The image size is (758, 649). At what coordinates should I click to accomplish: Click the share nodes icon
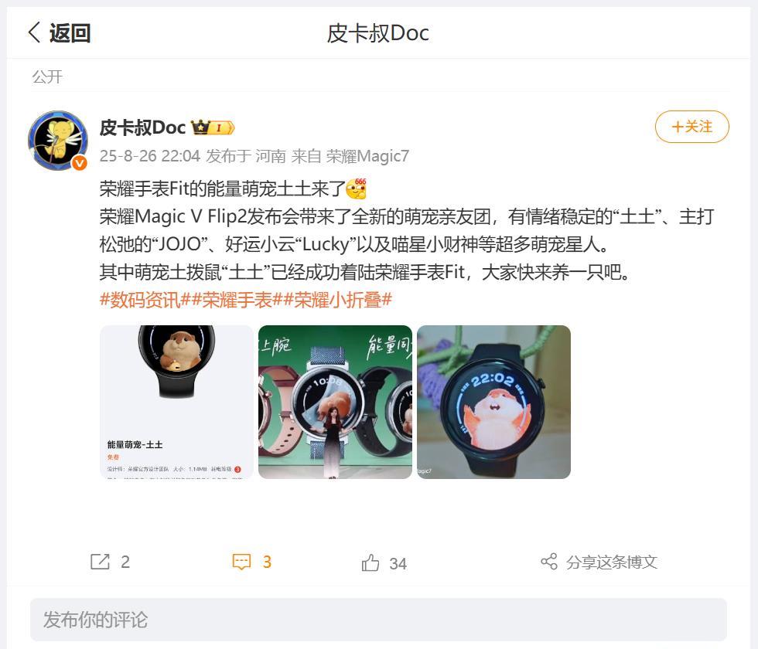coord(549,561)
